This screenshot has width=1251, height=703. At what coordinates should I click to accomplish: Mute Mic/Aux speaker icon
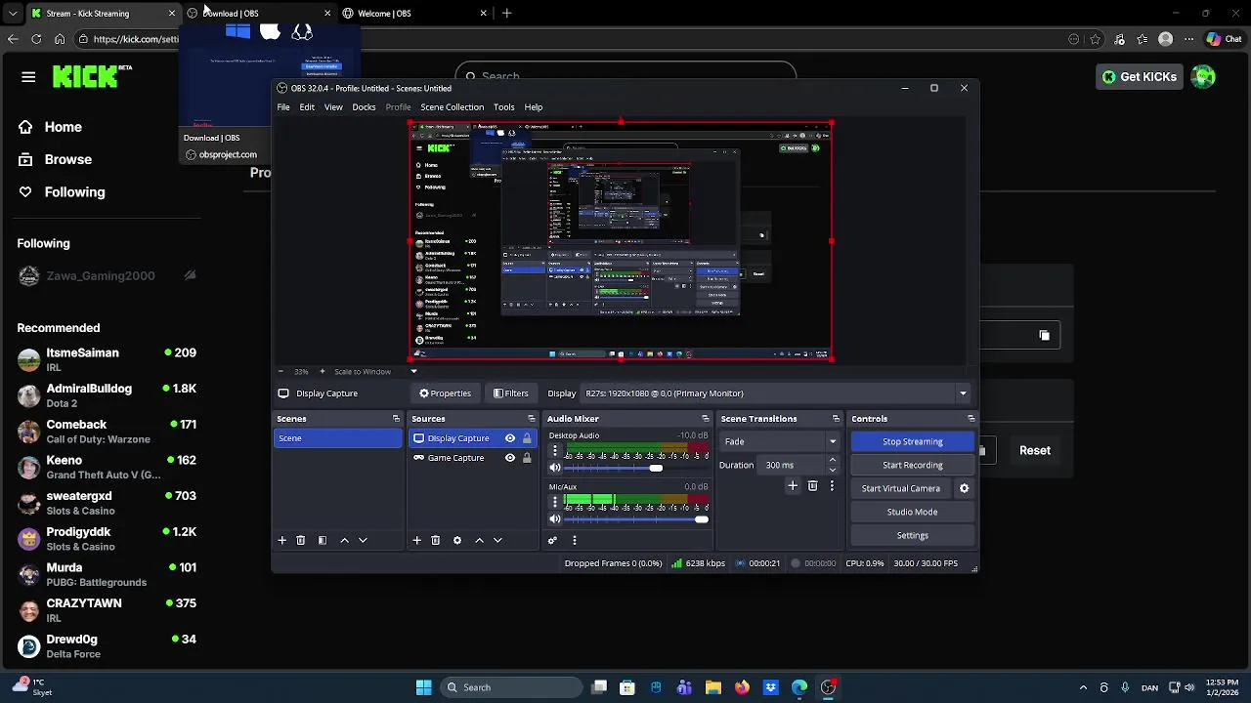coord(555,519)
